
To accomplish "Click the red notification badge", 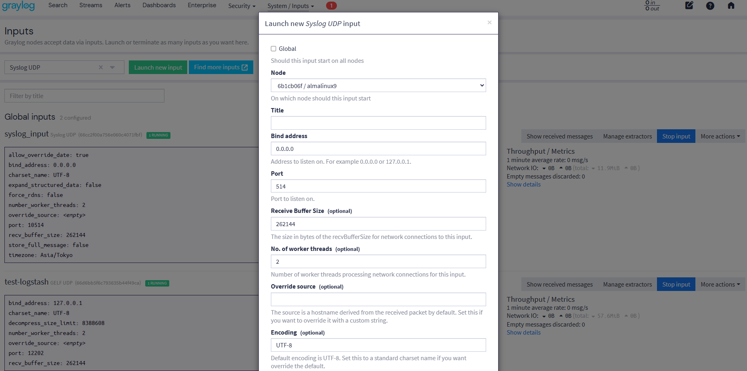I will tap(331, 6).
